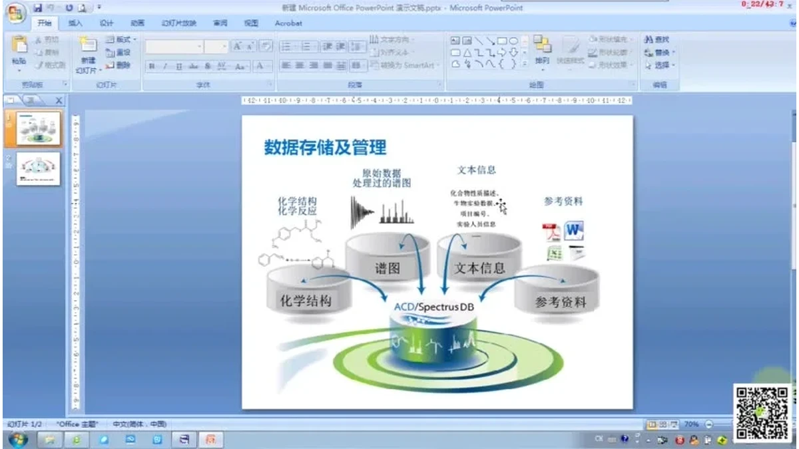Open the Slide Show (幻灯片放映) ribbon tab
The width and height of the screenshot is (799, 449).
click(x=178, y=23)
